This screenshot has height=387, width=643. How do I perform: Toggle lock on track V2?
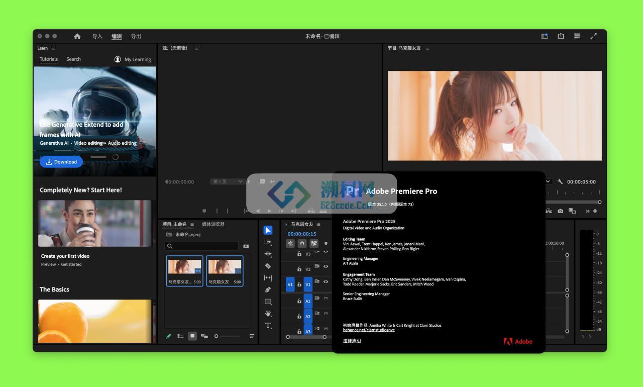[299, 269]
